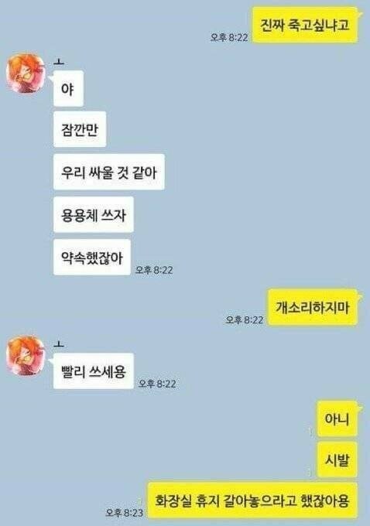Tap the message '화장실 휴지 갈아놓으라고 했잖아용'
This screenshot has width=370, height=526.
pos(252,500)
